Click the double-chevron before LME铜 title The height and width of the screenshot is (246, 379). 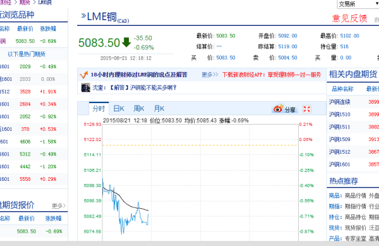83,16
